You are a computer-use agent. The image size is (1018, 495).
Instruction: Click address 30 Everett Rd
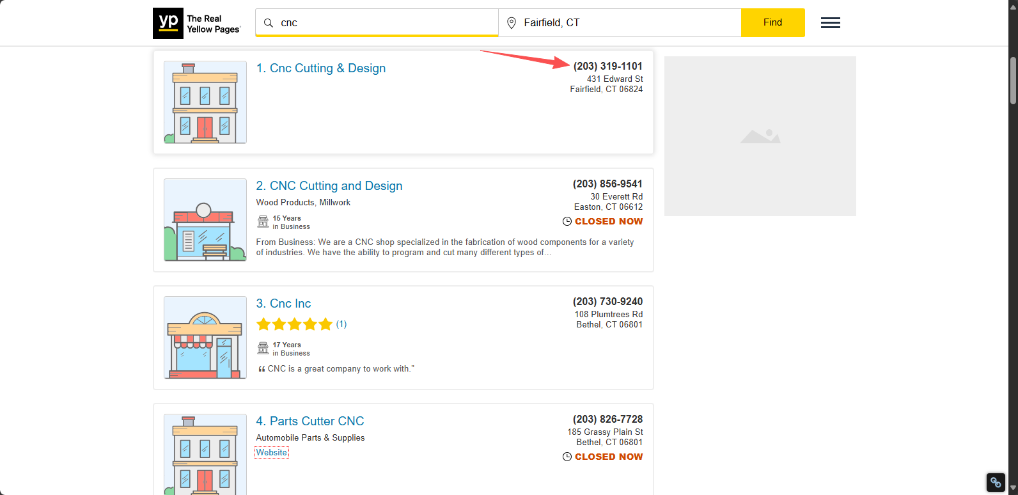click(617, 197)
